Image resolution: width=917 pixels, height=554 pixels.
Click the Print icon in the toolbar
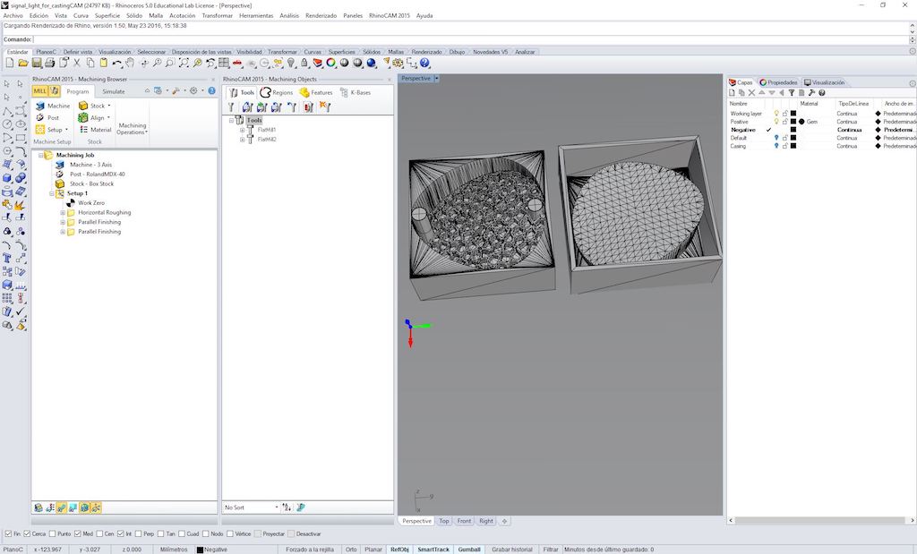click(50, 63)
